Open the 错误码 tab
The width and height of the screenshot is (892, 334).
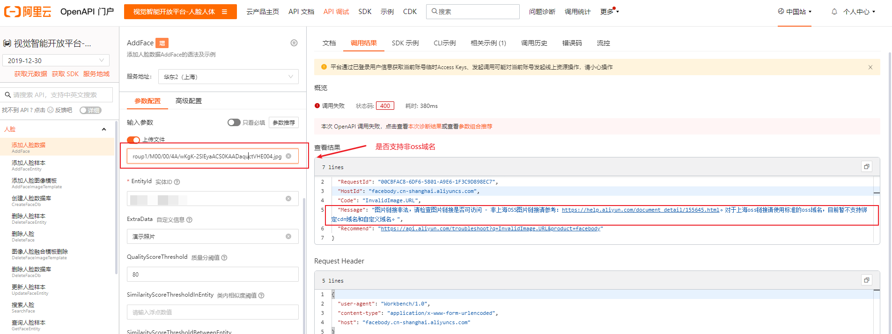(x=572, y=43)
